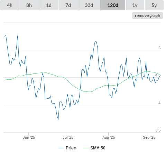Click the 4.5 value on price axis
The image size is (164, 157).
[158, 75]
